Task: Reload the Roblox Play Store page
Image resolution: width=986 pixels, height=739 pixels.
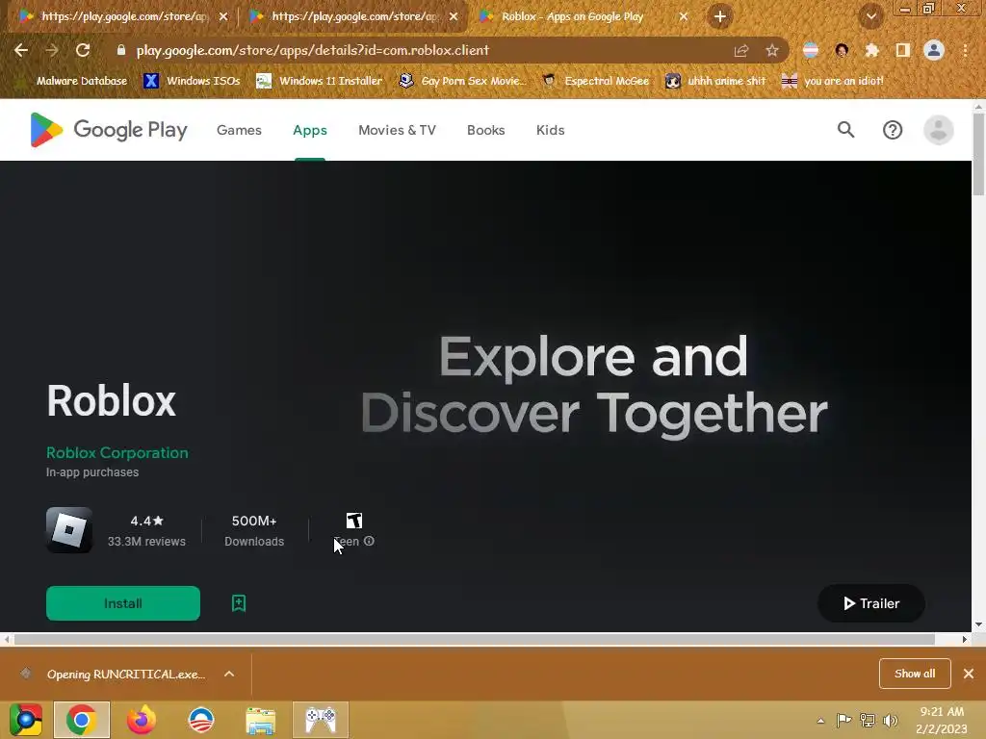Action: (x=83, y=50)
